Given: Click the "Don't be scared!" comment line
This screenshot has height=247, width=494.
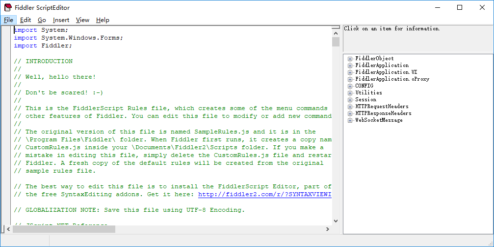Looking at the screenshot, I should 58,93.
